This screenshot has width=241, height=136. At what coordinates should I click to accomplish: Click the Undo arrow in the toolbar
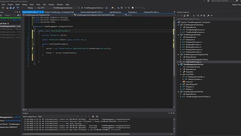tap(18, 8)
